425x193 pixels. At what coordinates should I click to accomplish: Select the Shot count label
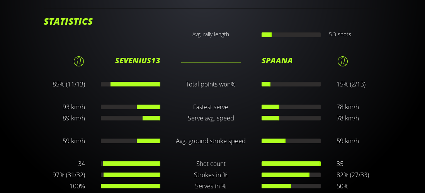(211, 164)
